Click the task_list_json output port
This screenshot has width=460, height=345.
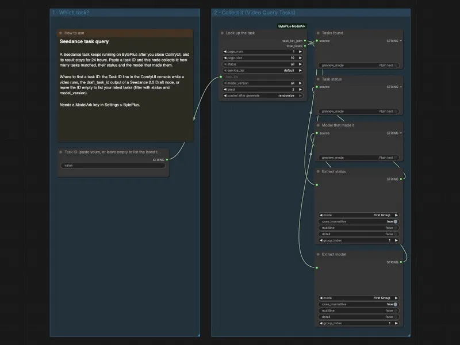point(305,41)
